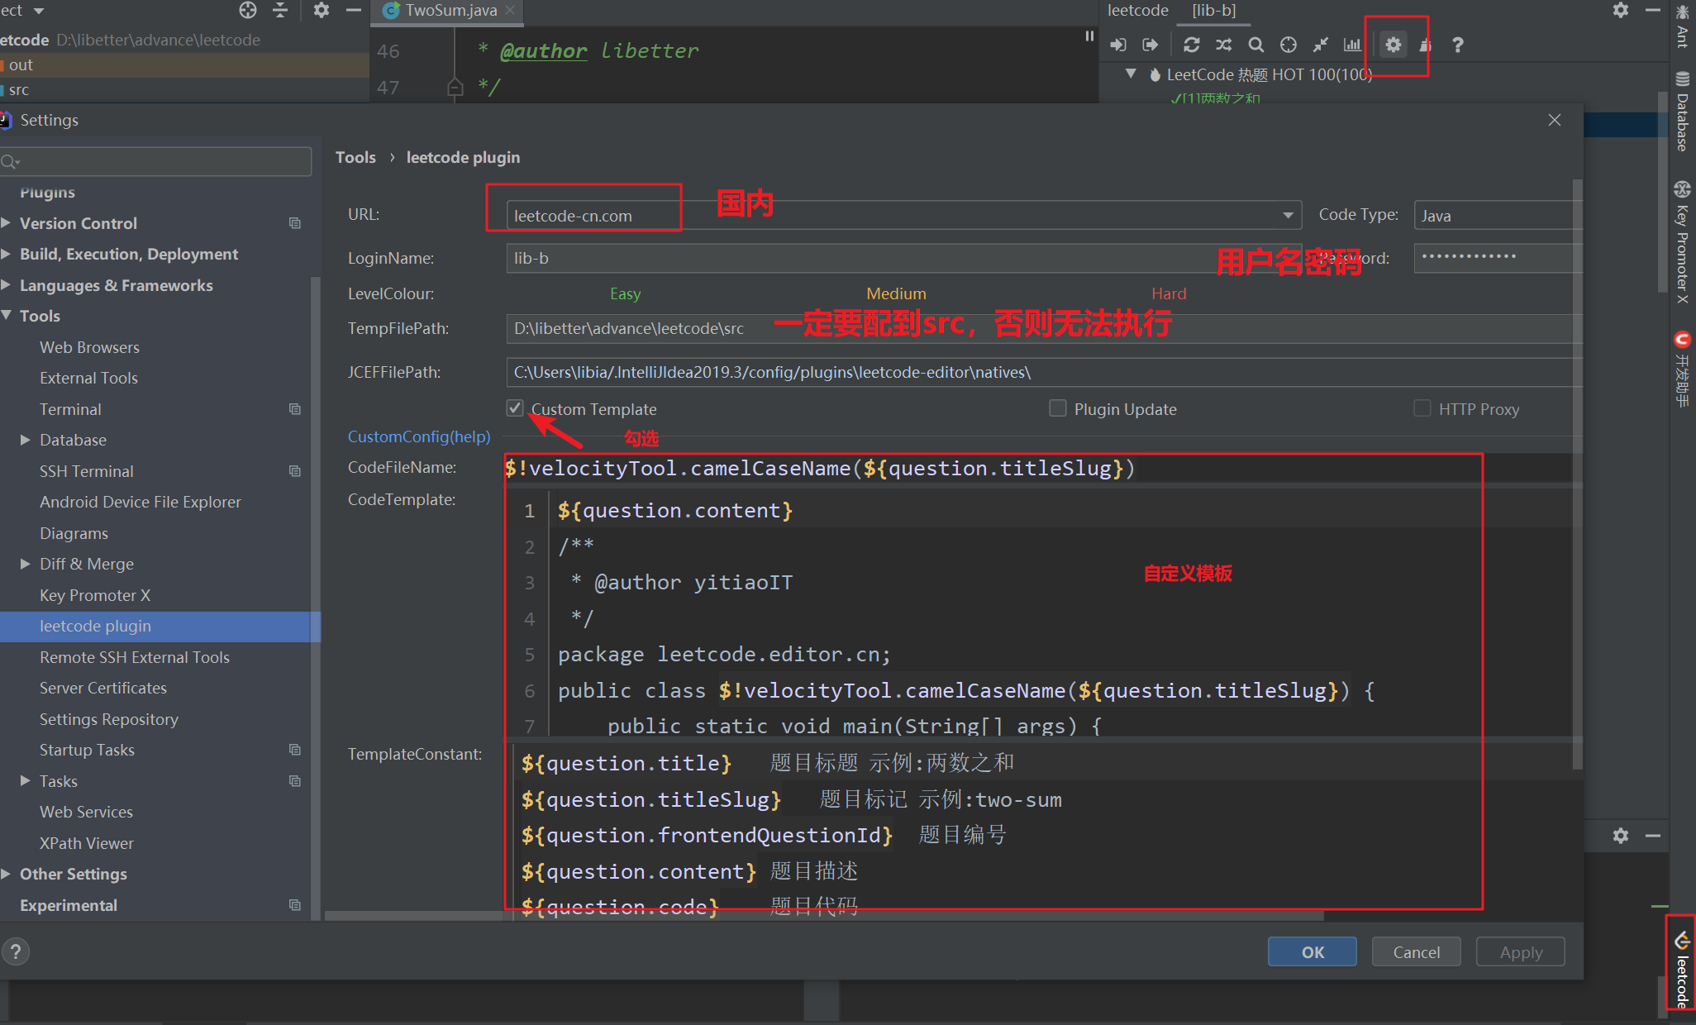The height and width of the screenshot is (1025, 1696).
Task: Enable the HTTP Proxy checkbox
Action: coord(1422,408)
